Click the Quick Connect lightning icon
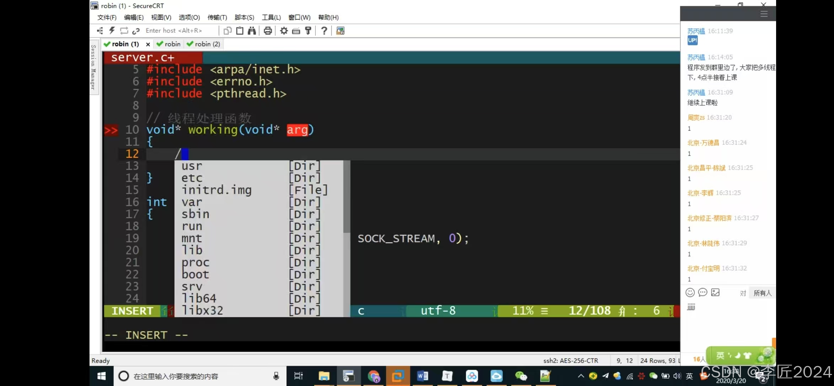Viewport: 834px width, 386px height. [112, 31]
